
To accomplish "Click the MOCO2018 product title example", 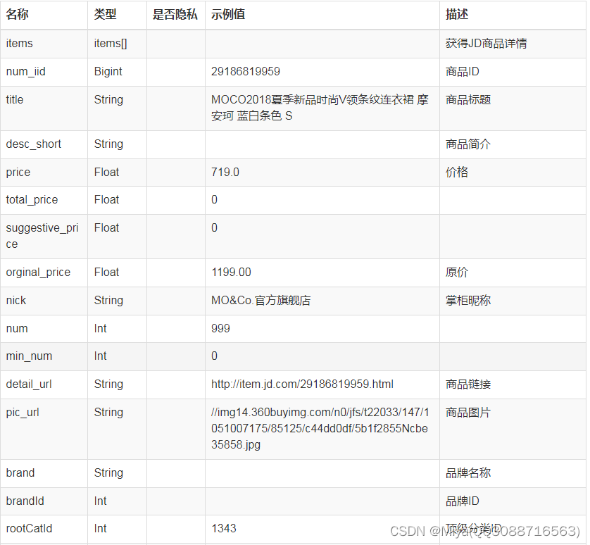I will click(x=320, y=108).
